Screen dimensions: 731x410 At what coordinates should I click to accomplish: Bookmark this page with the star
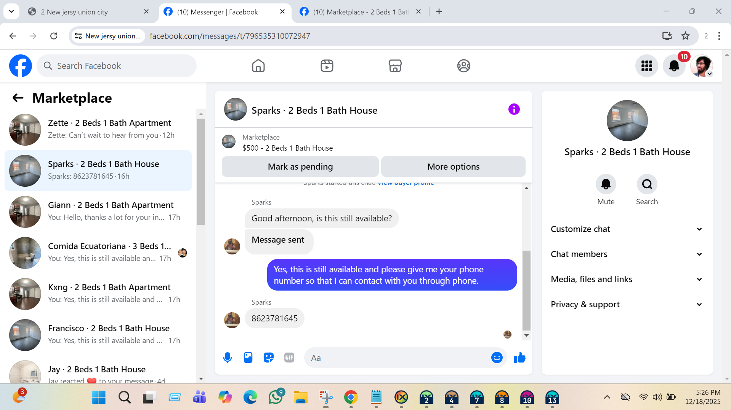tap(686, 36)
